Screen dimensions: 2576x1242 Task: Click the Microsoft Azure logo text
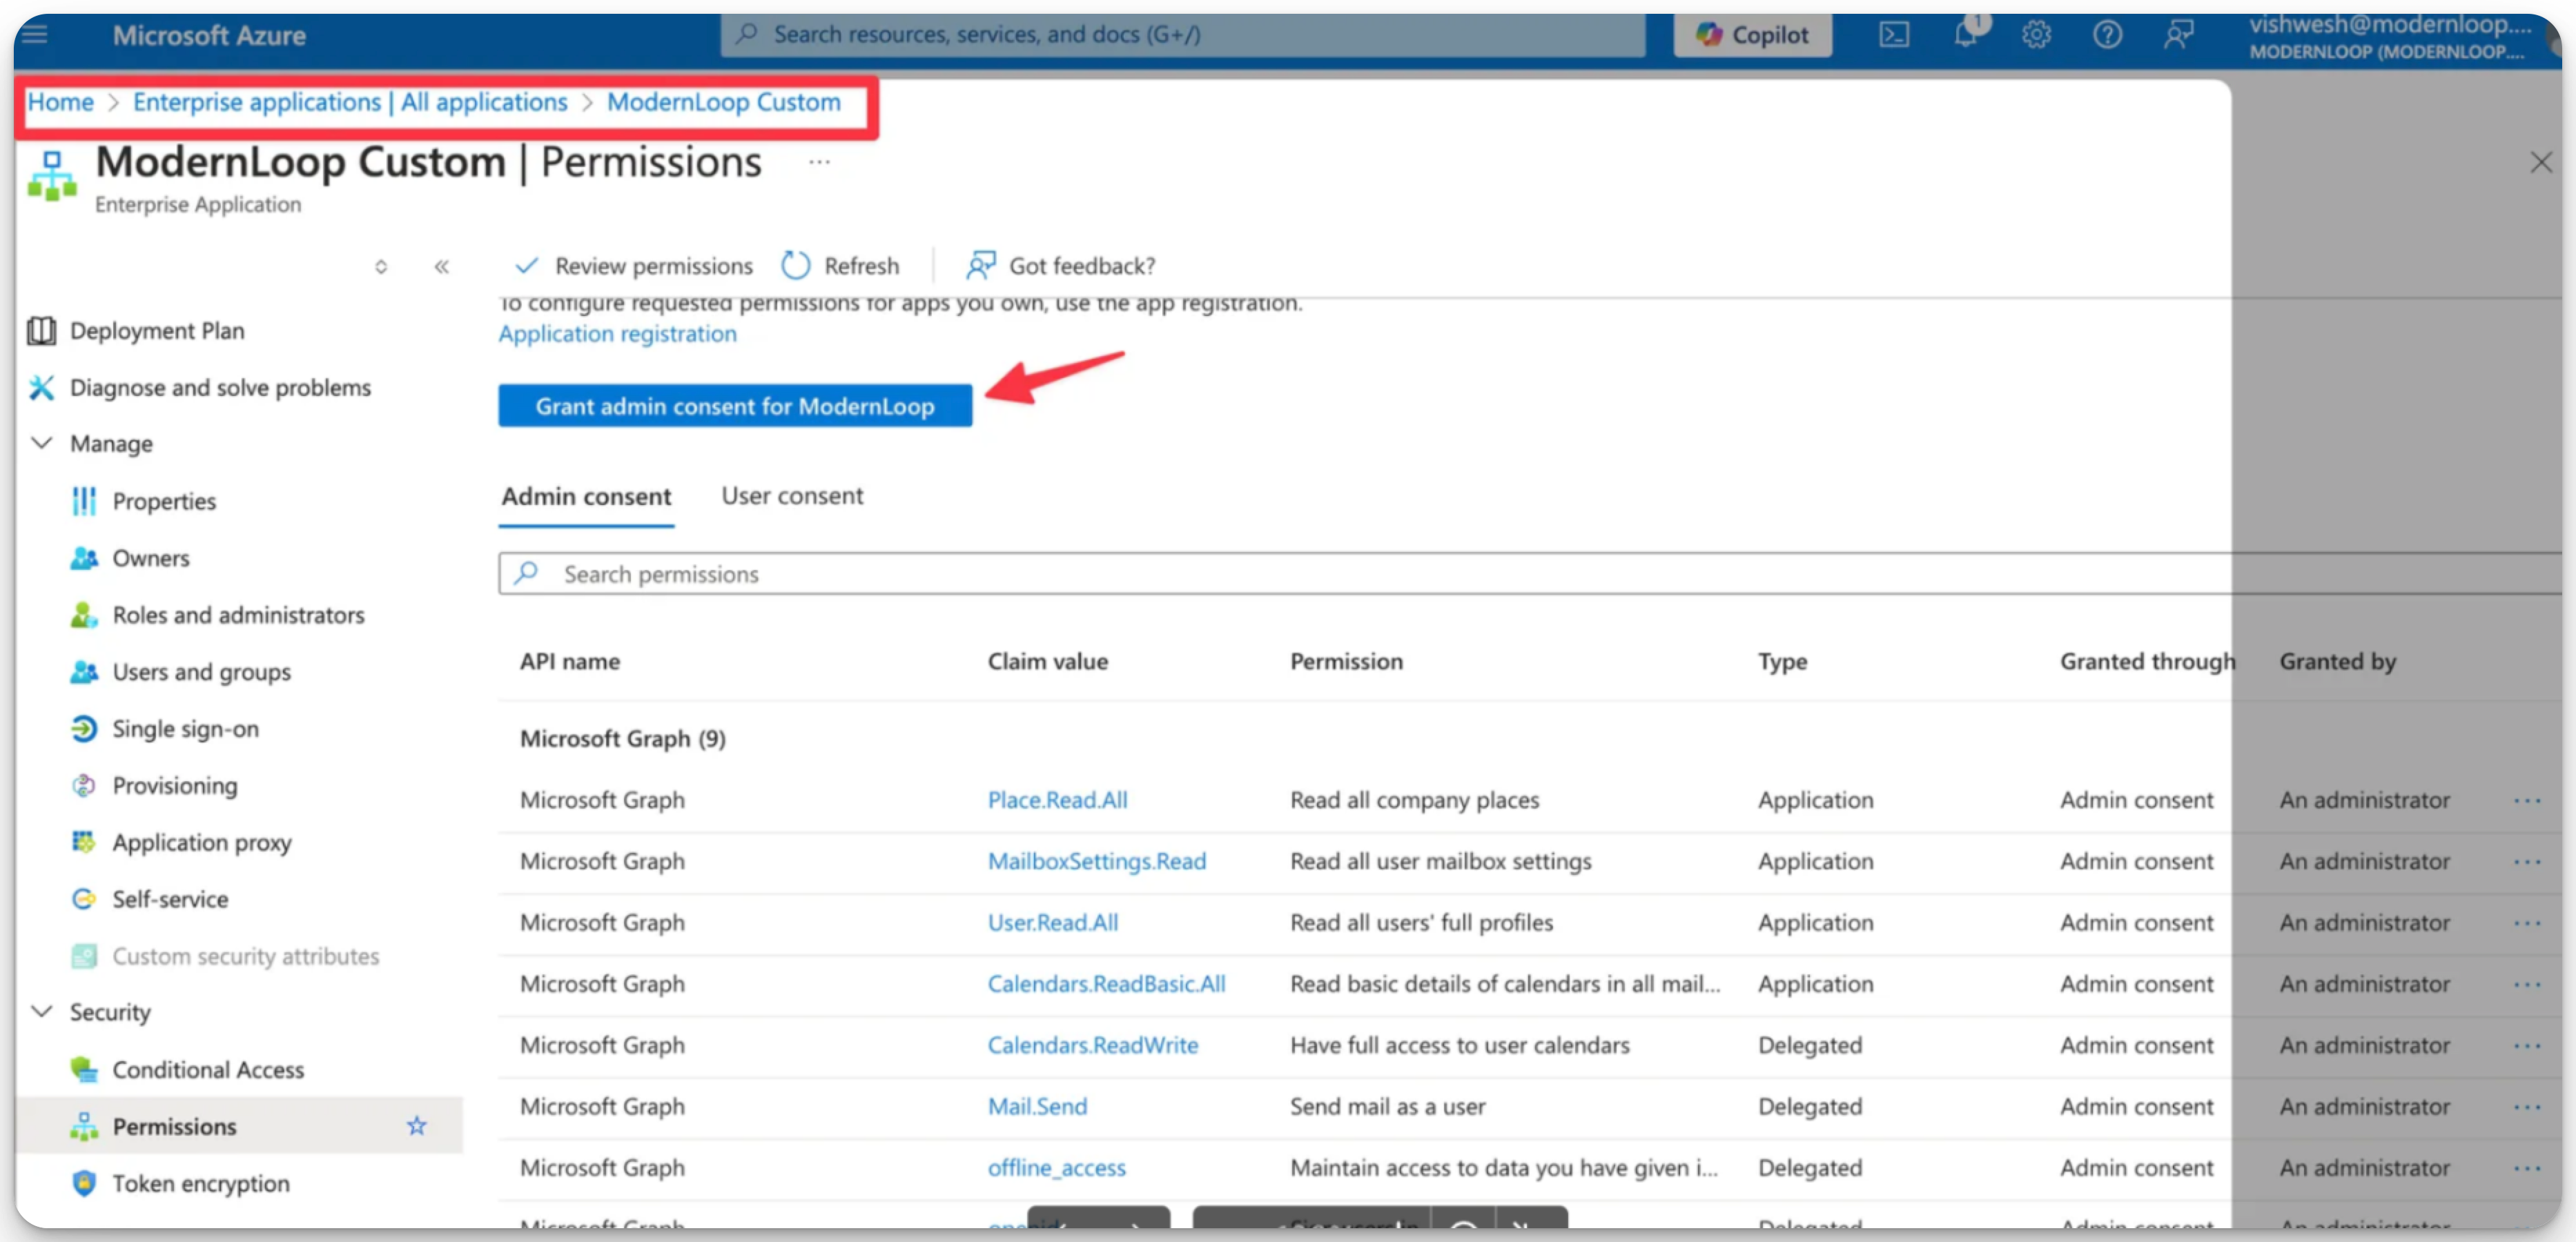(209, 35)
